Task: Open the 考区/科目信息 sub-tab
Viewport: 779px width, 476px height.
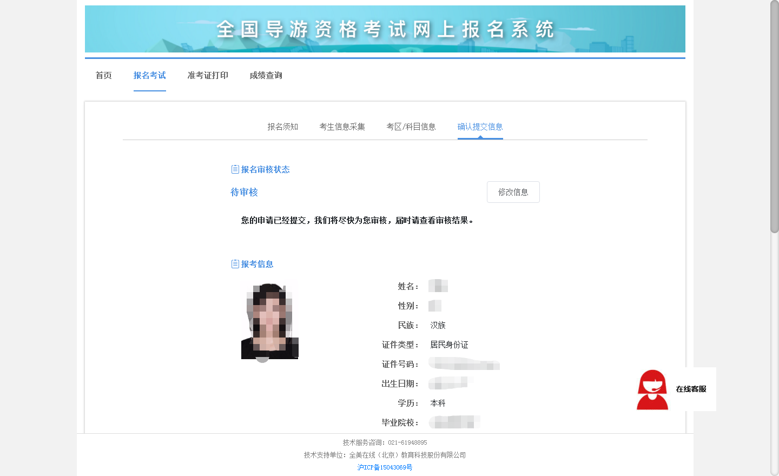Action: coord(412,127)
